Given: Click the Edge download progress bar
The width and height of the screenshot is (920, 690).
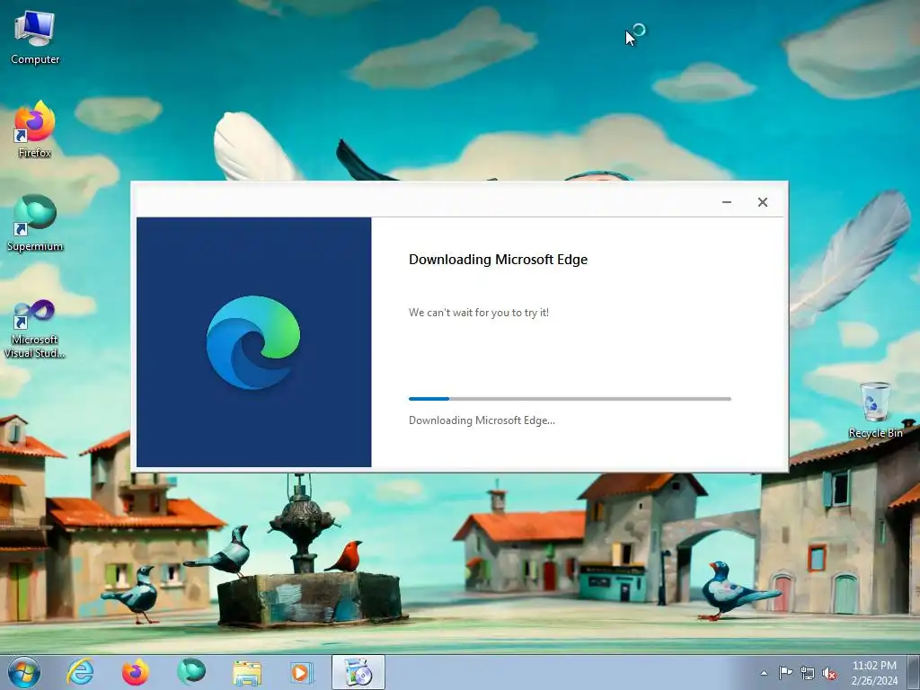Looking at the screenshot, I should 570,399.
